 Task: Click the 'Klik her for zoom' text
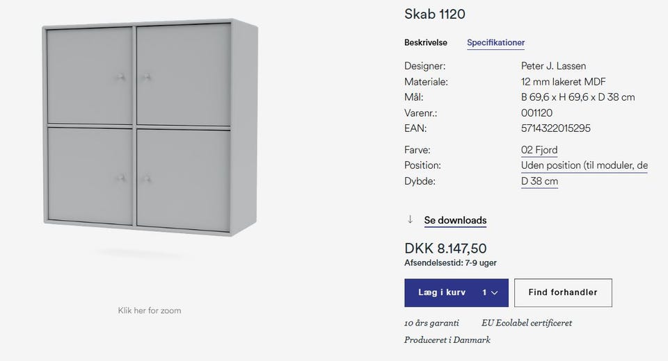[150, 310]
